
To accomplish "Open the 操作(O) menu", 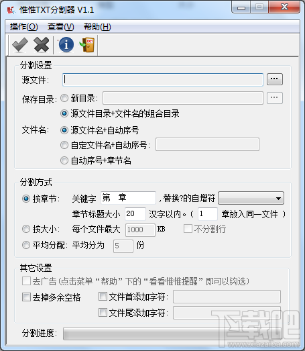I will [x=23, y=27].
